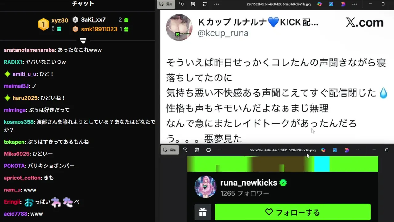Click the 編集 edit button in the top viewer
394x222 pixels.
(x=166, y=4)
